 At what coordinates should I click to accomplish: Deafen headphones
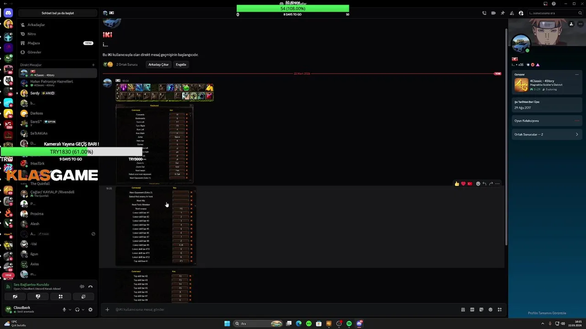(77, 309)
